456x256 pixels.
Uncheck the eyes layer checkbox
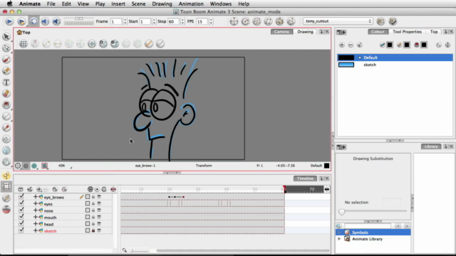coord(21,203)
